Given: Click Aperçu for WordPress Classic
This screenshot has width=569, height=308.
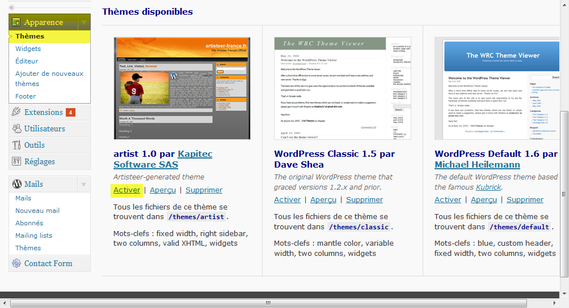Looking at the screenshot, I should point(323,200).
